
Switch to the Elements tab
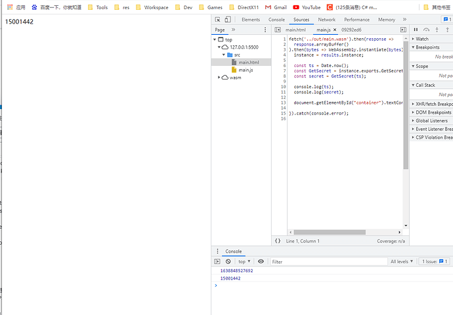[250, 20]
